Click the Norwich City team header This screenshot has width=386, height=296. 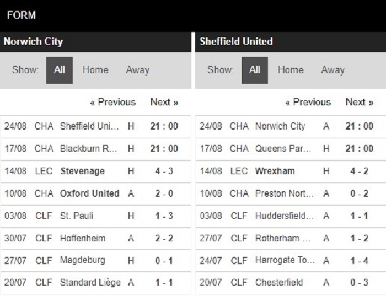33,41
